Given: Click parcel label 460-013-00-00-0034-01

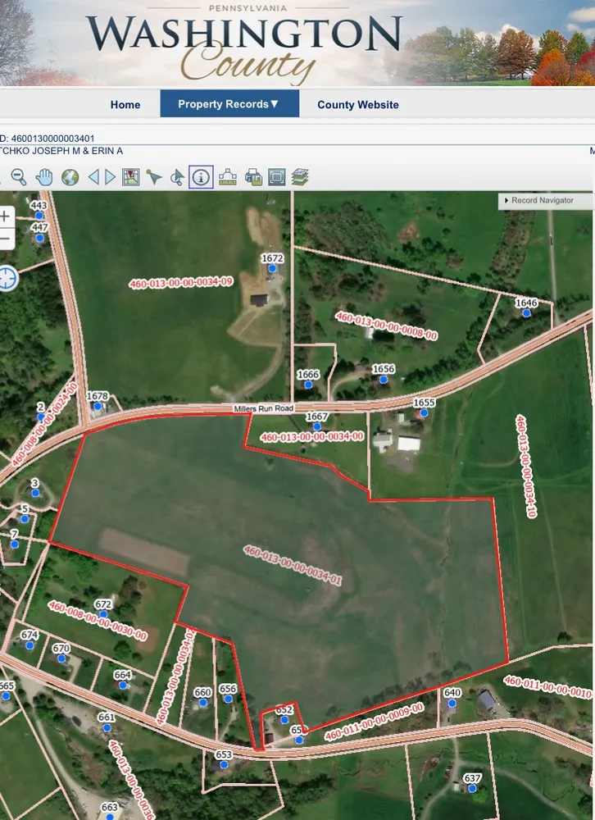Looking at the screenshot, I should click(292, 564).
